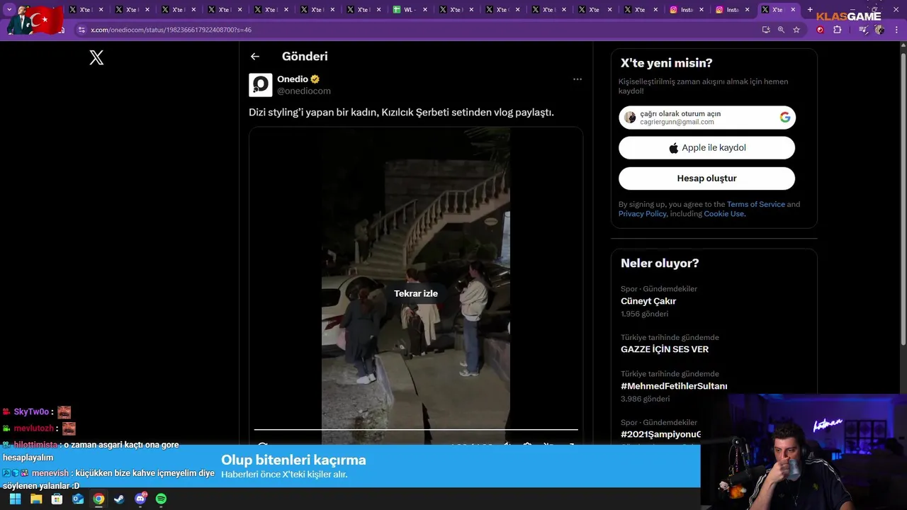Open the Chrome three-dot menu
Viewport: 907px width, 510px height.
pos(896,30)
